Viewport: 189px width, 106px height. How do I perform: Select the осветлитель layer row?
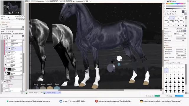[14, 44]
